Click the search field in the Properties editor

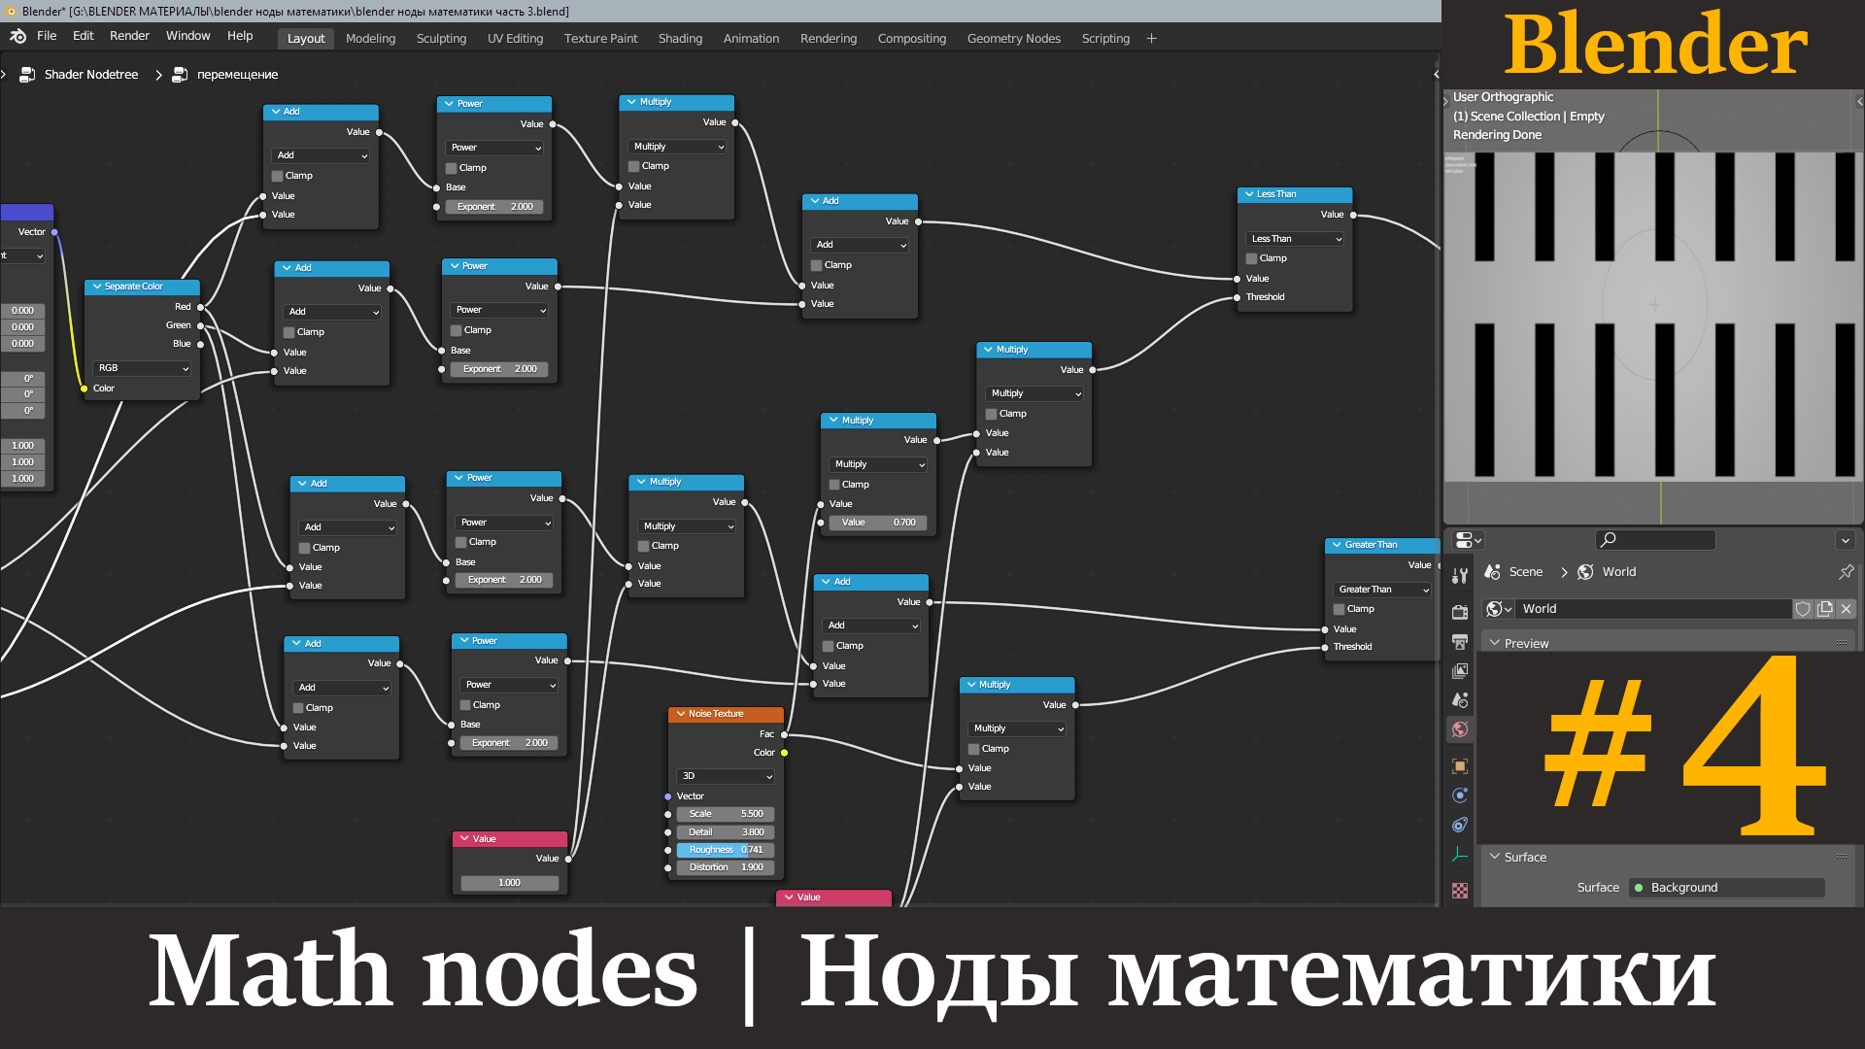click(x=1655, y=539)
